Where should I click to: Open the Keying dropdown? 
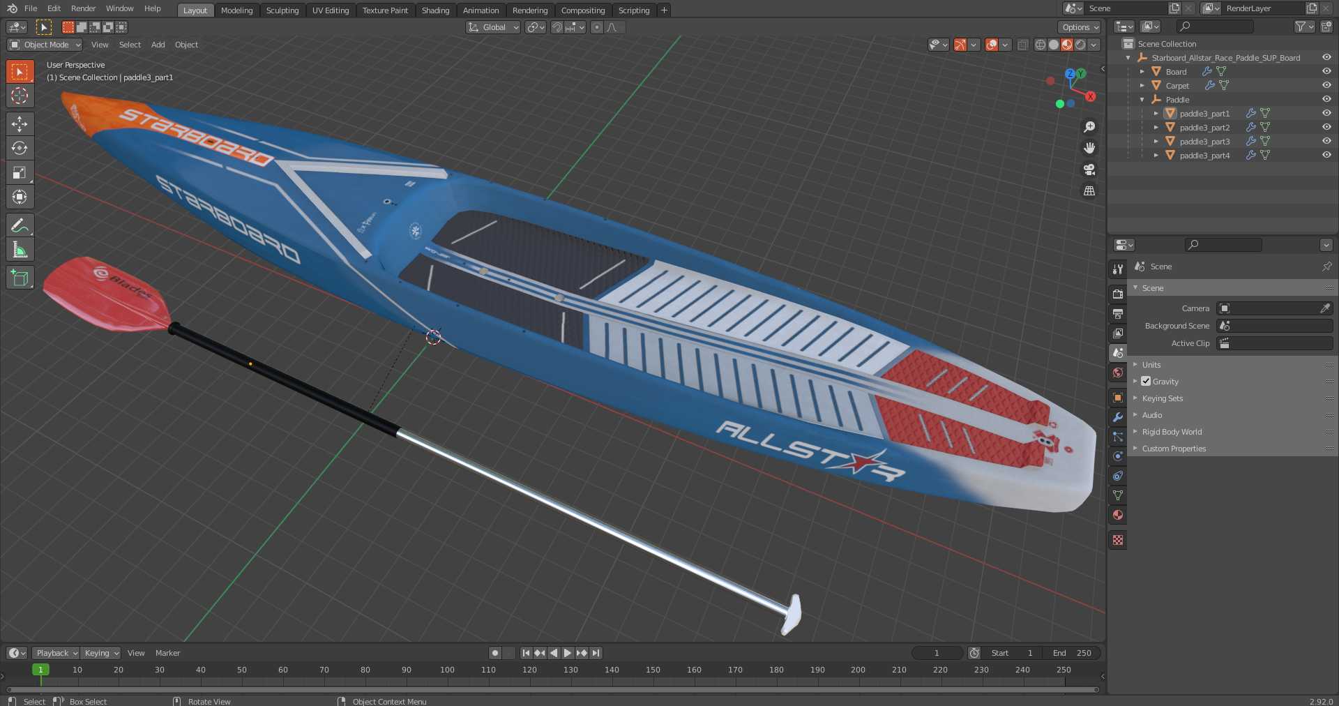[x=101, y=653]
